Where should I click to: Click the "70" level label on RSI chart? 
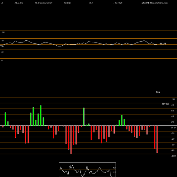click(2, 41)
